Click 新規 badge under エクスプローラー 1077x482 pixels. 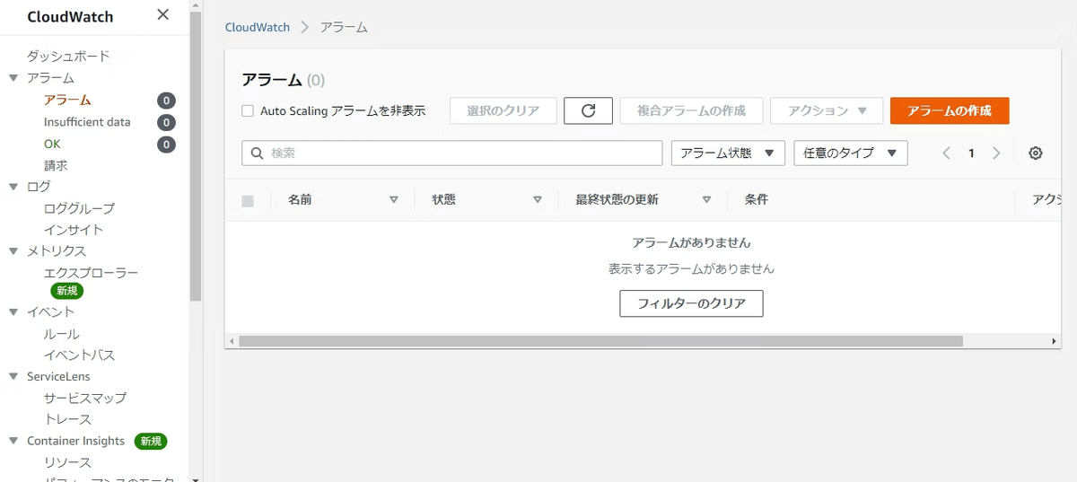click(x=67, y=291)
